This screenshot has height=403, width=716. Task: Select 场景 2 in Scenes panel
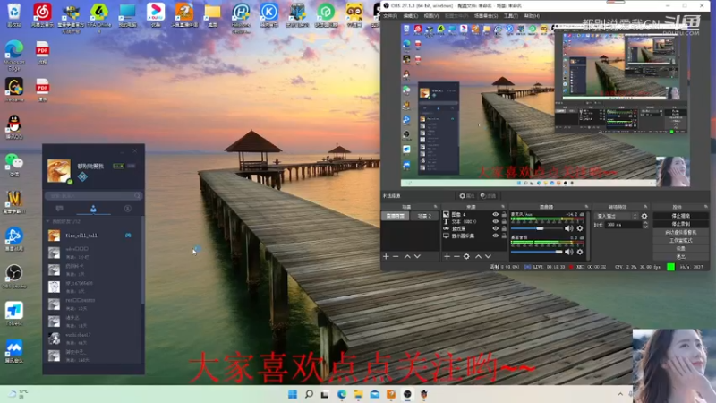point(424,216)
